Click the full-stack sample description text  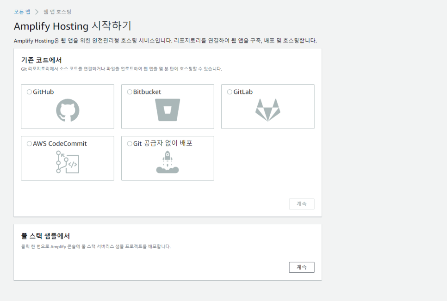pos(96,246)
